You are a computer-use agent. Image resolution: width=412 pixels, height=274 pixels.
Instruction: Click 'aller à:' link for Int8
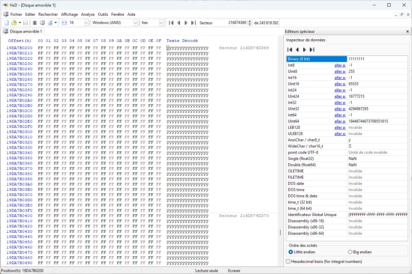340,65
